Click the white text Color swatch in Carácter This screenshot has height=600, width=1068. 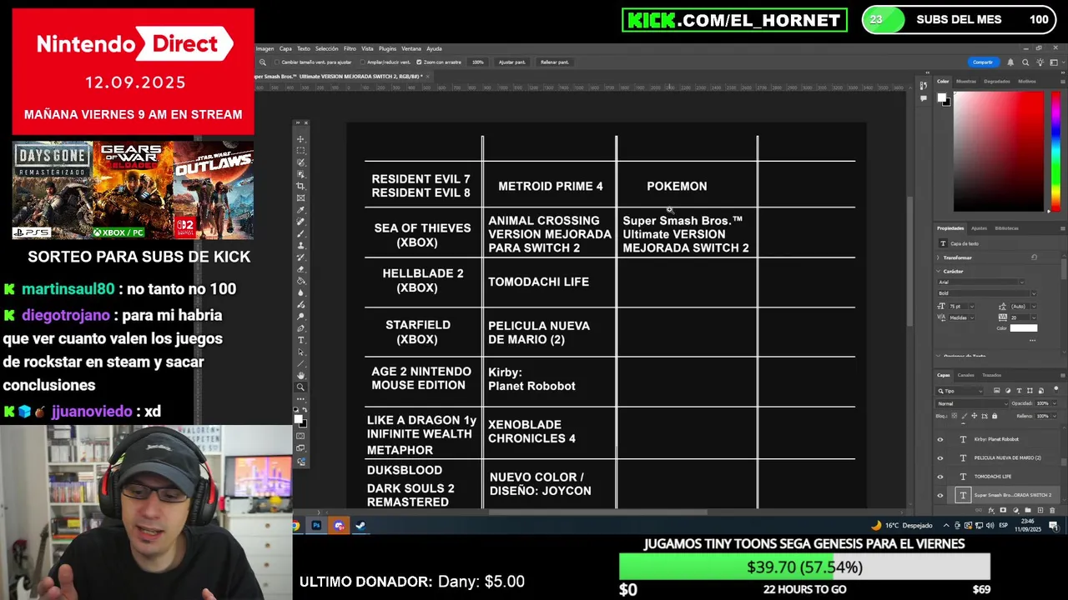(1024, 328)
